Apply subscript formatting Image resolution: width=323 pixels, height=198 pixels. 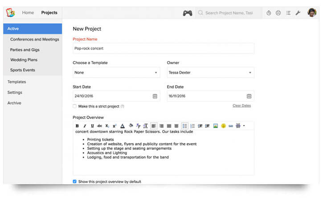tap(107, 126)
